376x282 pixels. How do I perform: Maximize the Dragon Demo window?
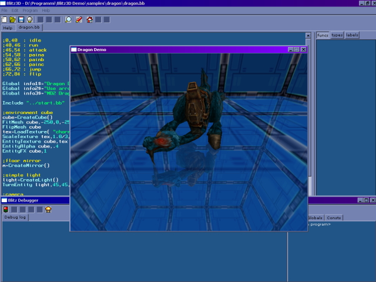(x=297, y=50)
